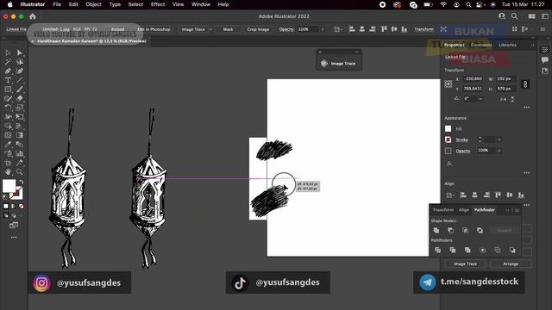The width and height of the screenshot is (552, 310).
Task: Select the Eyedropper tool
Action: [8, 144]
